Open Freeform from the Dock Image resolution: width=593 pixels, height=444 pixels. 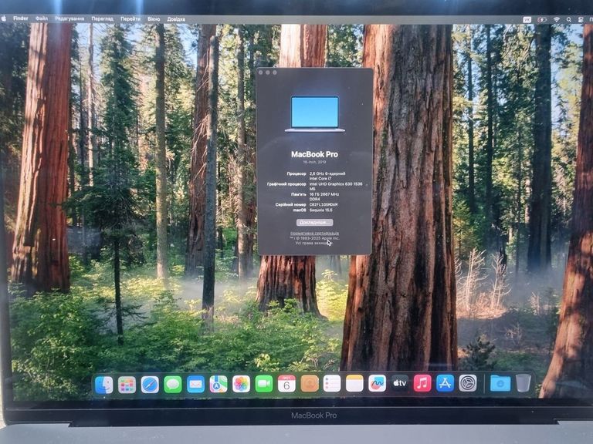(x=377, y=384)
